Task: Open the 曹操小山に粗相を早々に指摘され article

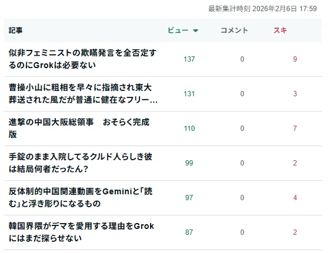Action: pos(83,94)
